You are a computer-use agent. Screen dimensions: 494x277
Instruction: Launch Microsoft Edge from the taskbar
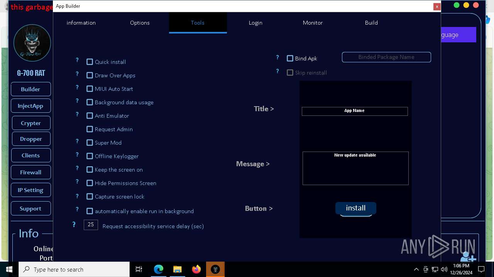pyautogui.click(x=158, y=269)
